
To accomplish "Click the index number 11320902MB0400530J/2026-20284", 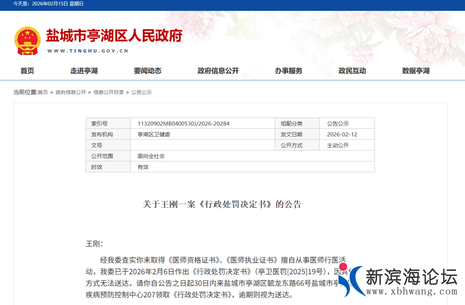I will pyautogui.click(x=183, y=124).
